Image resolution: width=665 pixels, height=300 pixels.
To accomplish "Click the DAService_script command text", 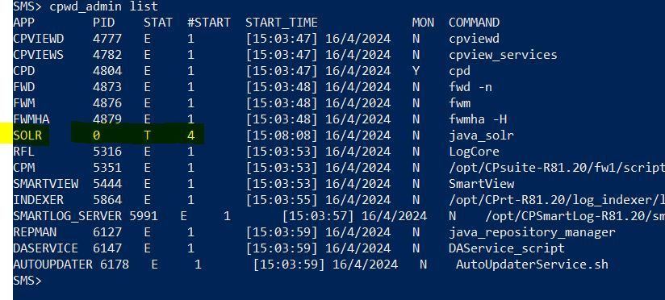I will coord(507,248).
